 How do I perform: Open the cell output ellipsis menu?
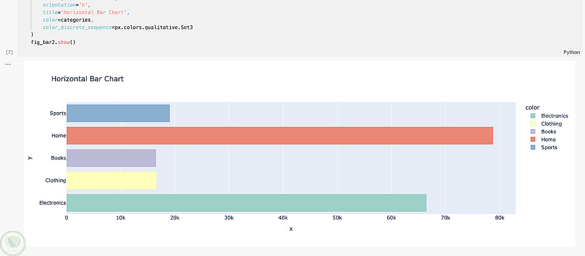8,63
